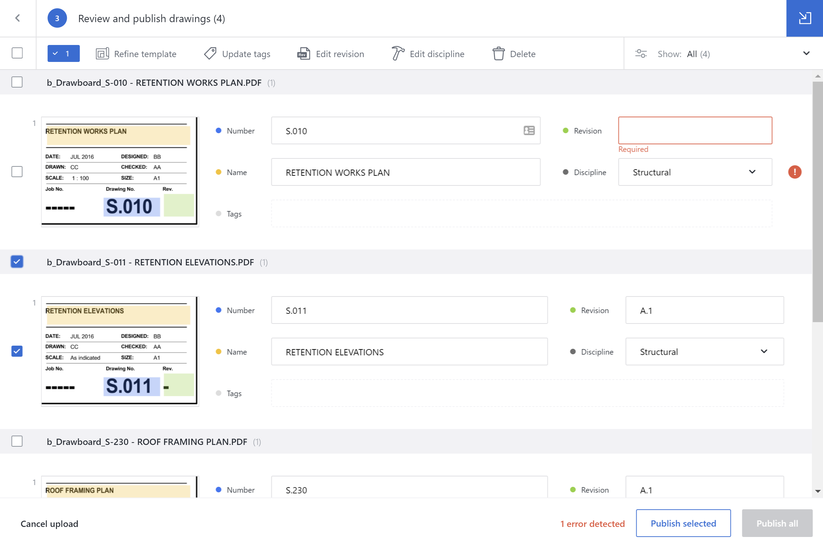Open the Discipline dropdown for S.010
Viewport: 823px width, 547px height.
click(x=695, y=172)
